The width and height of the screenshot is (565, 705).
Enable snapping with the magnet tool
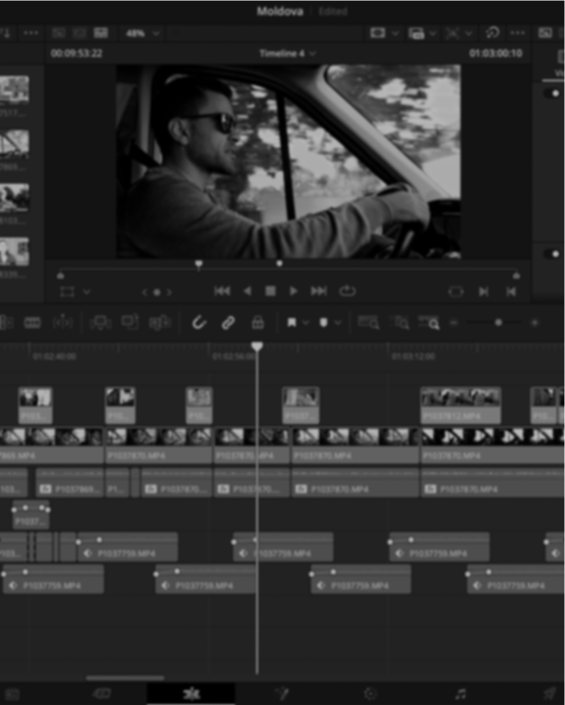[x=198, y=323]
